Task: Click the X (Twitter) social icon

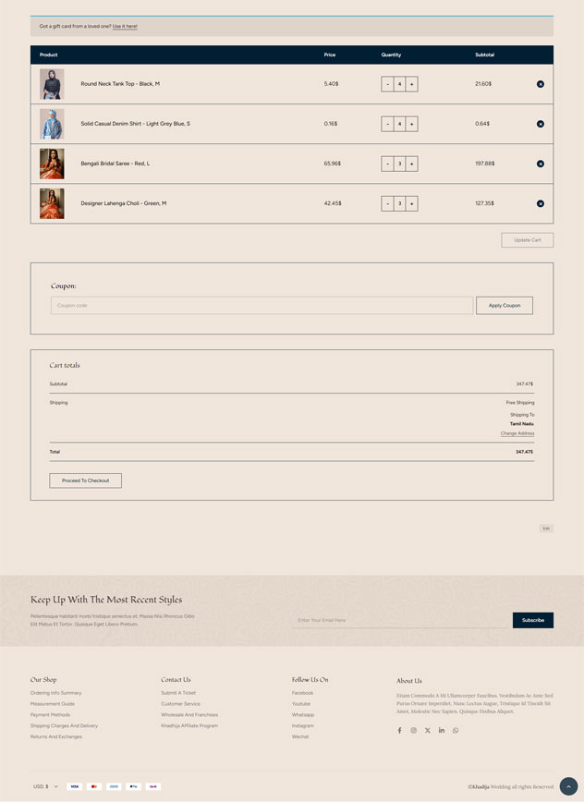Action: (x=427, y=730)
